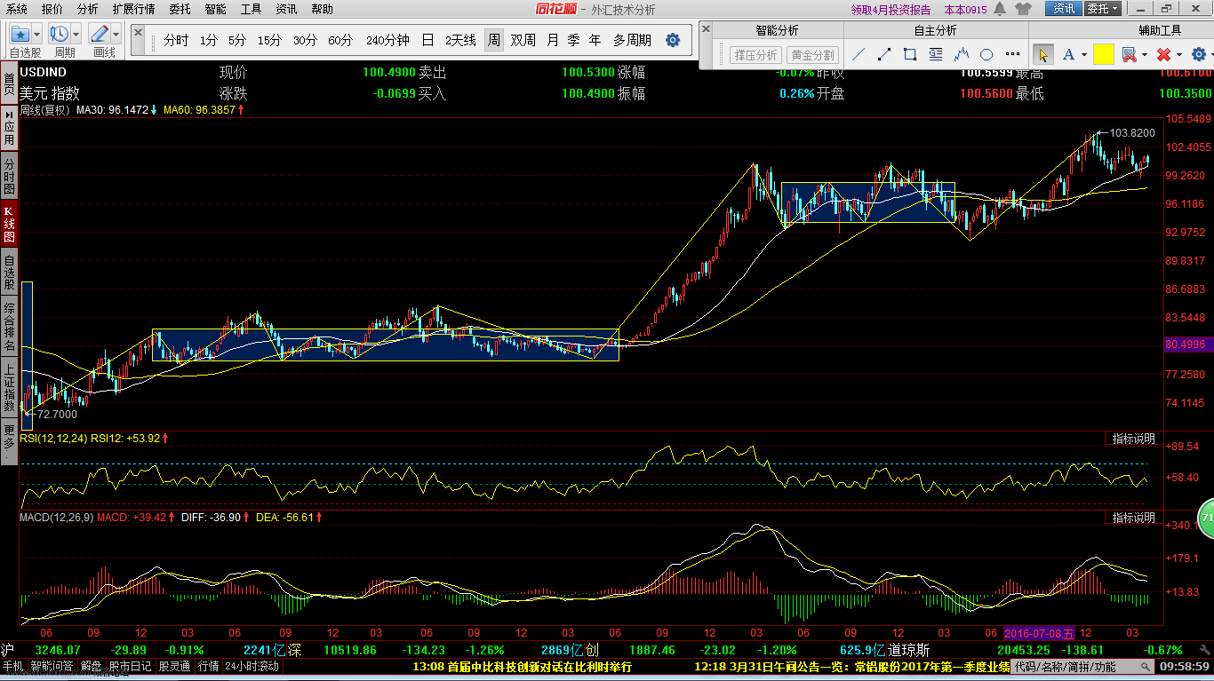The image size is (1214, 681).
Task: Select the 上证指数 side tab
Action: coord(9,387)
